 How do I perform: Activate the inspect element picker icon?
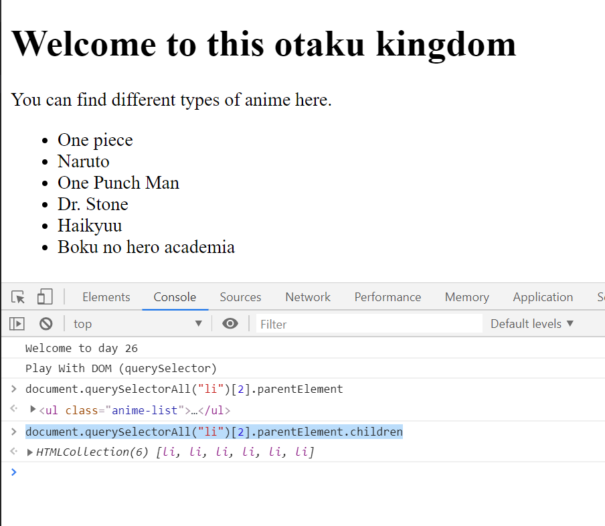click(18, 296)
